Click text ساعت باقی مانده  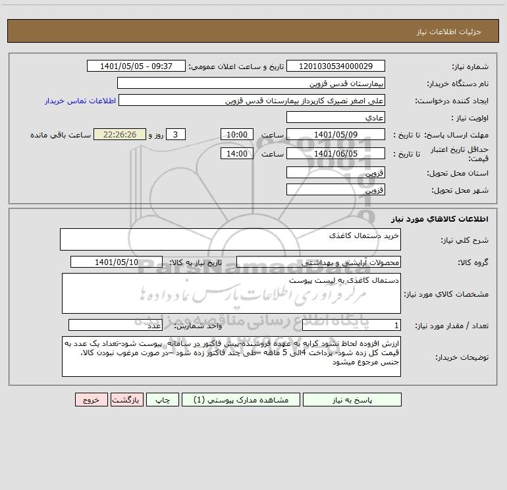[61, 135]
